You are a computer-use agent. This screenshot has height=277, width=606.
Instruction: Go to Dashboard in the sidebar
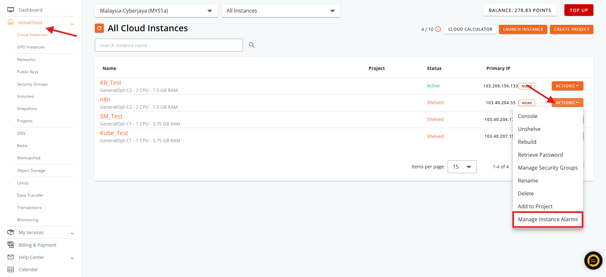30,10
